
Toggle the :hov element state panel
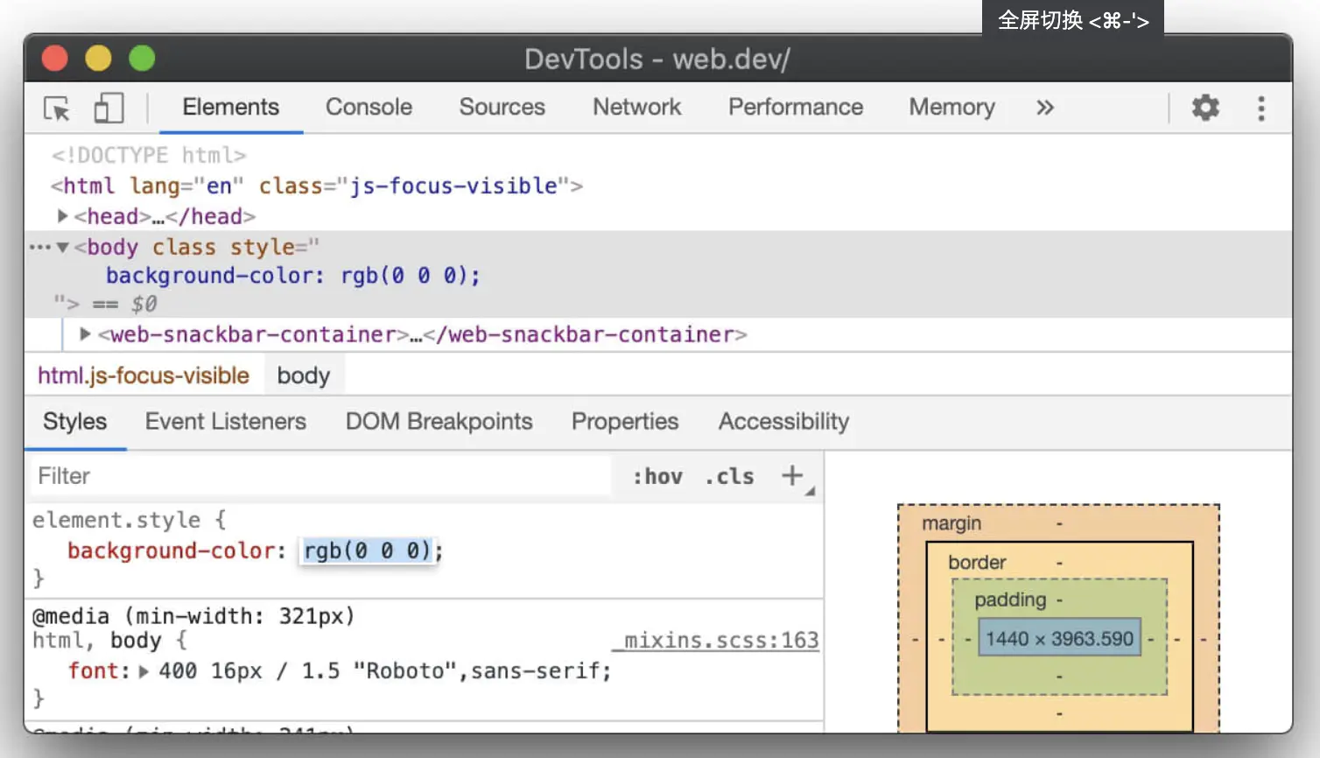(x=657, y=476)
